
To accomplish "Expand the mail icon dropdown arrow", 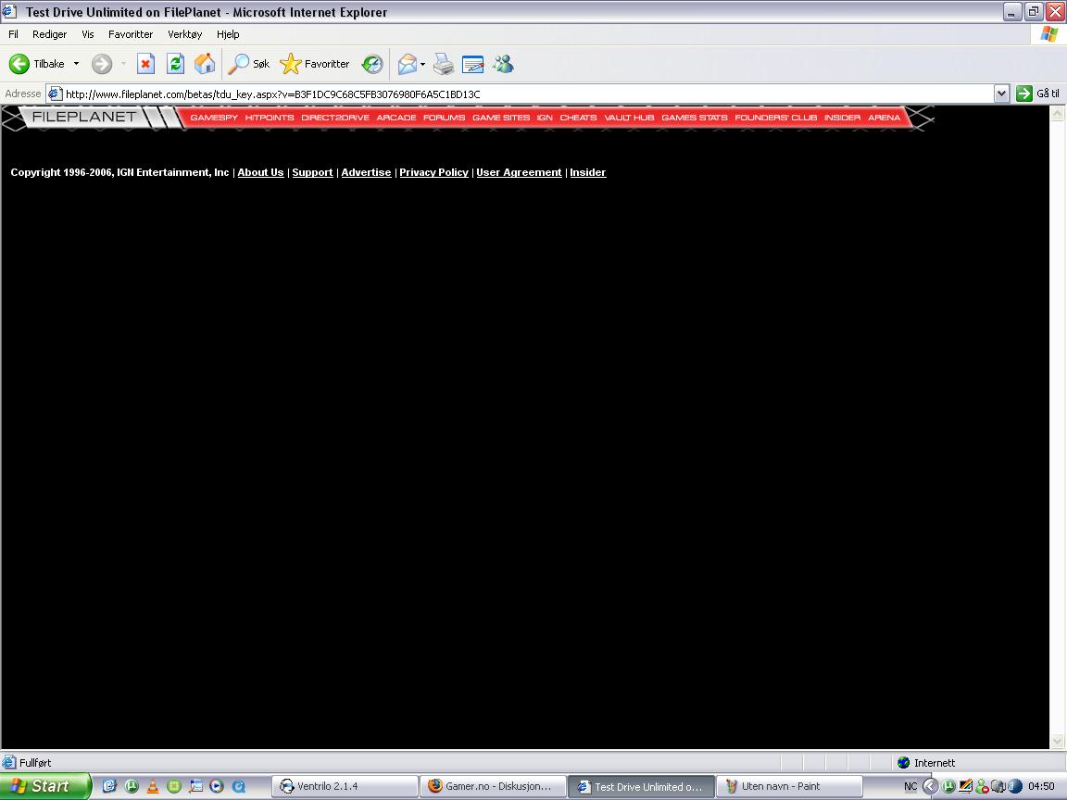I will 422,64.
